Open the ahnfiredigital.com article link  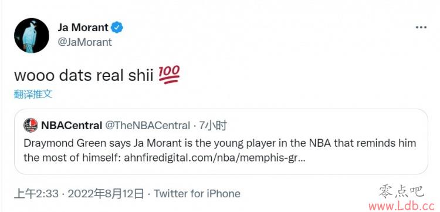click(214, 158)
